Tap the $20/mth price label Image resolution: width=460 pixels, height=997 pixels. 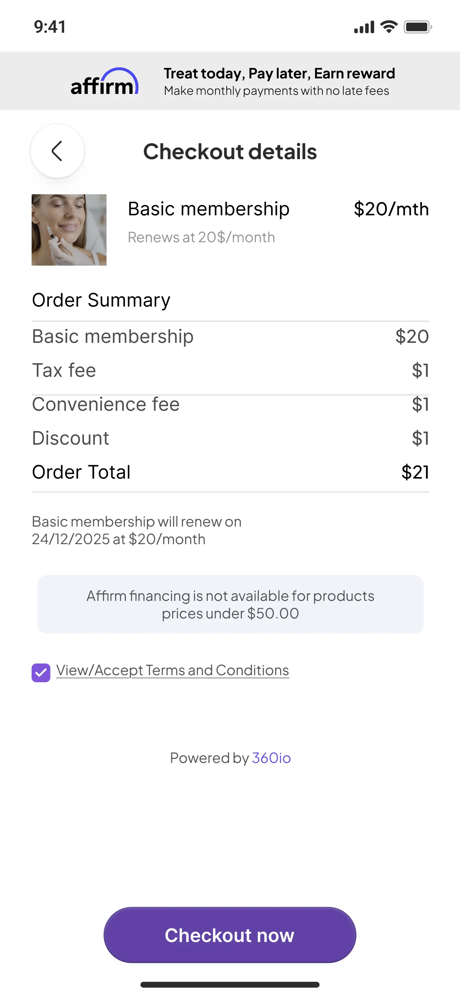[391, 209]
